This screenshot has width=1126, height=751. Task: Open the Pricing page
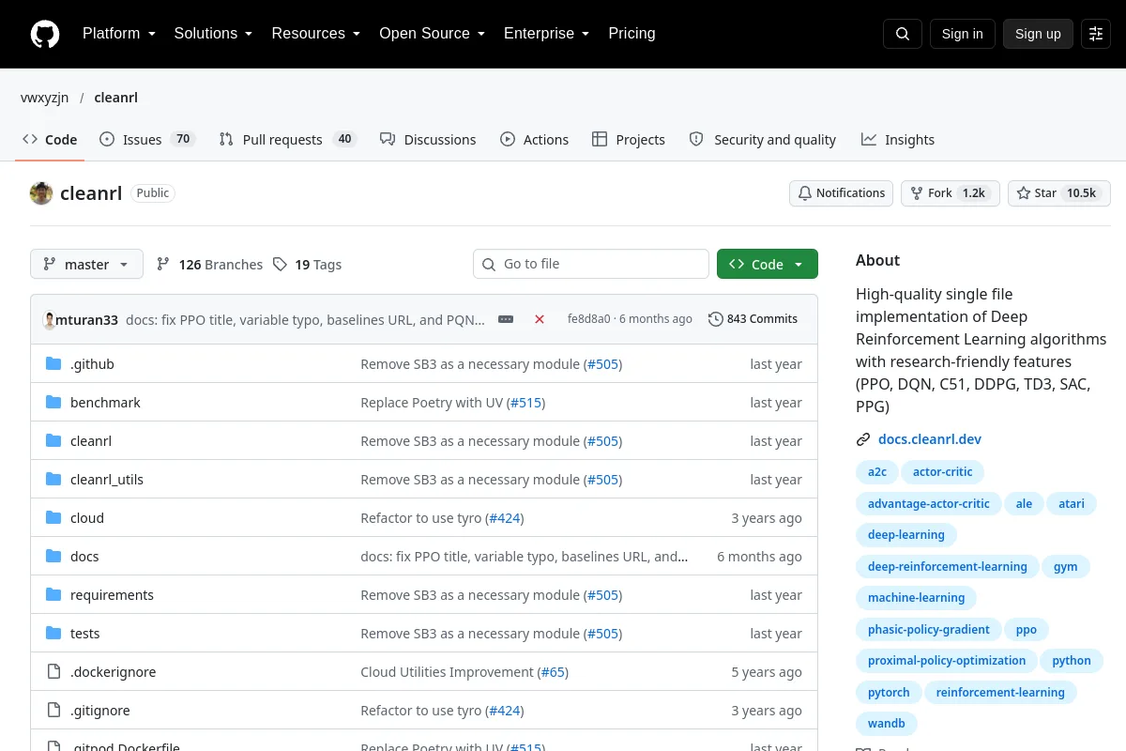click(631, 34)
